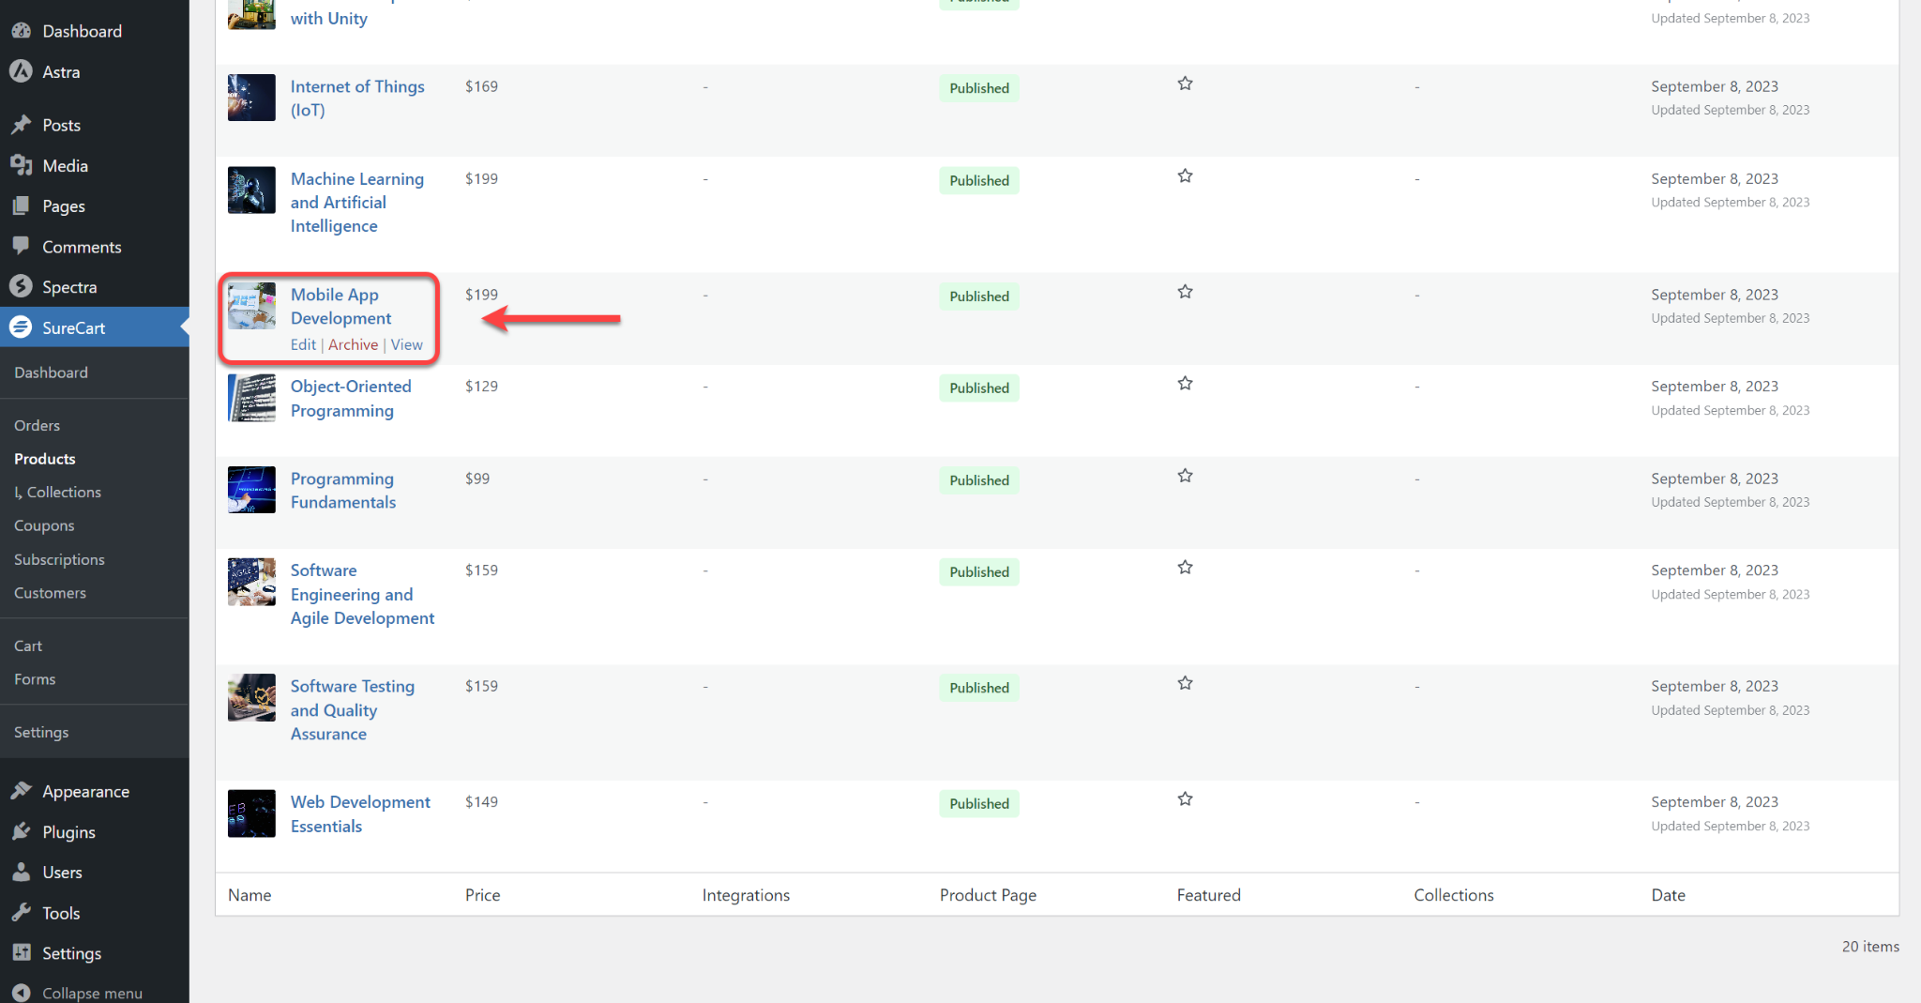This screenshot has height=1003, width=1921.
Task: Click the Plugins plug icon
Action: tap(21, 831)
